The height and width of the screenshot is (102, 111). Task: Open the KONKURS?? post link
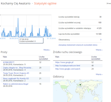[x=9, y=62]
